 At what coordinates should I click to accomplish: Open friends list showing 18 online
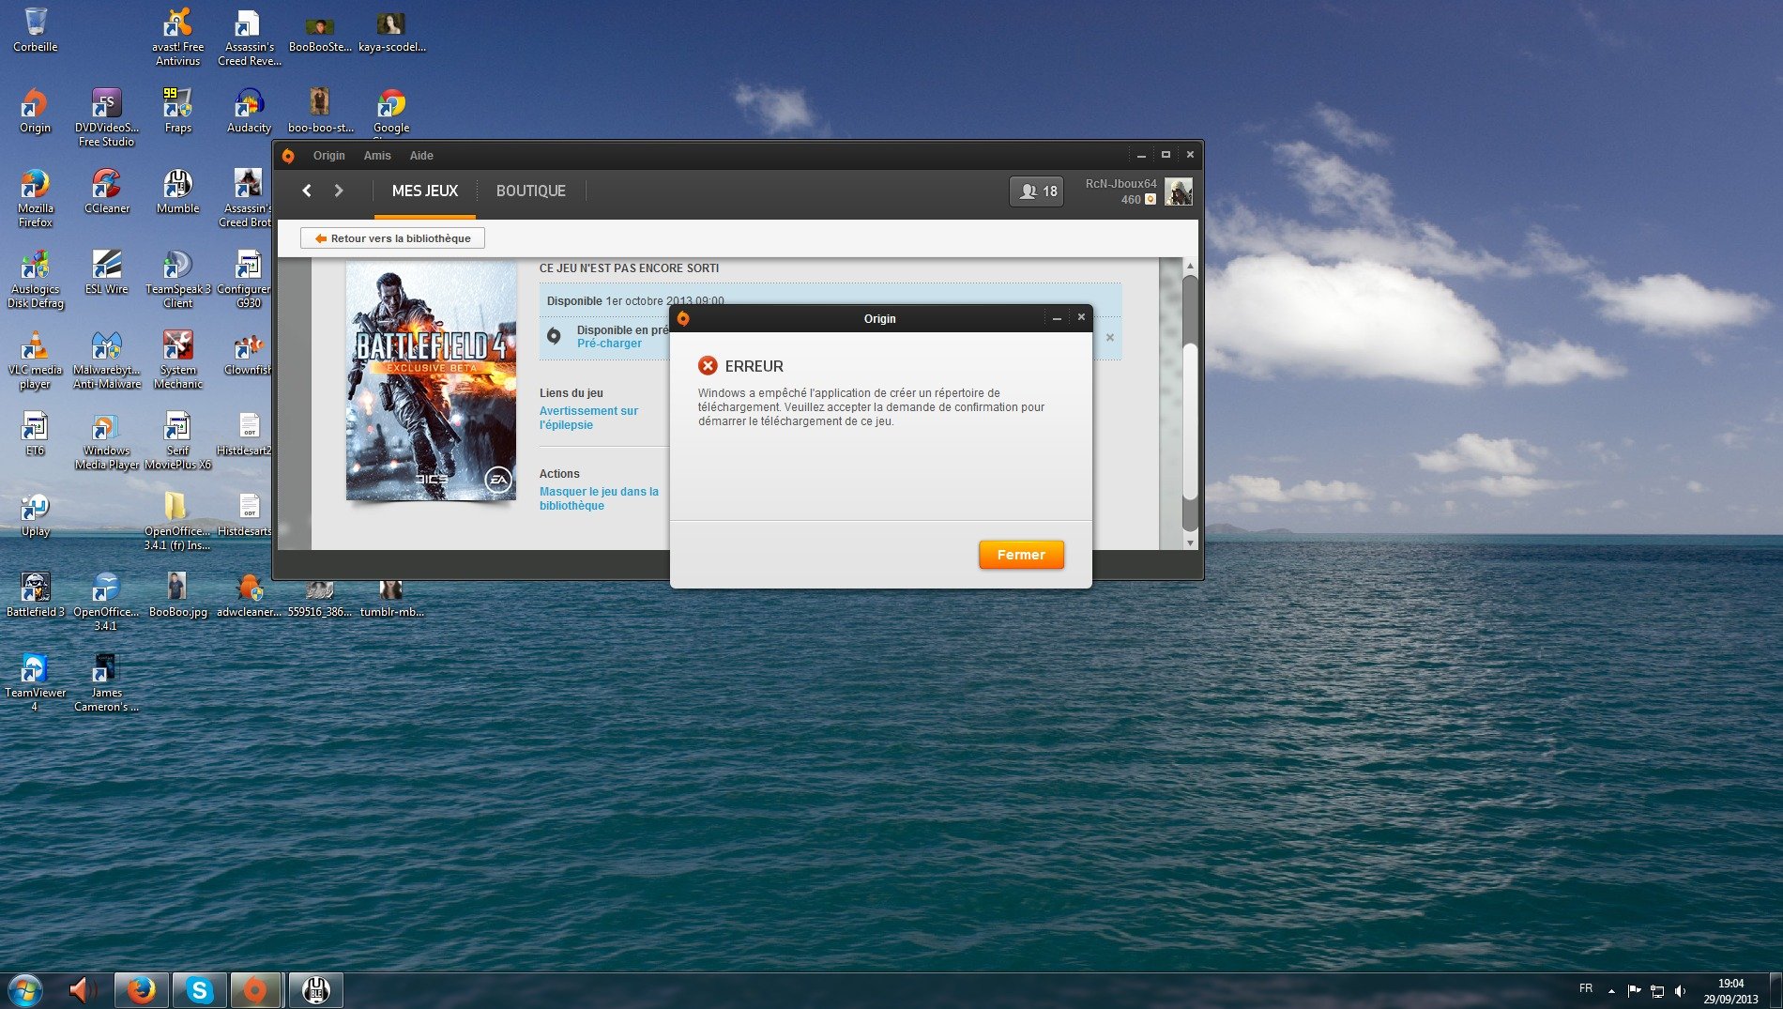coord(1037,191)
